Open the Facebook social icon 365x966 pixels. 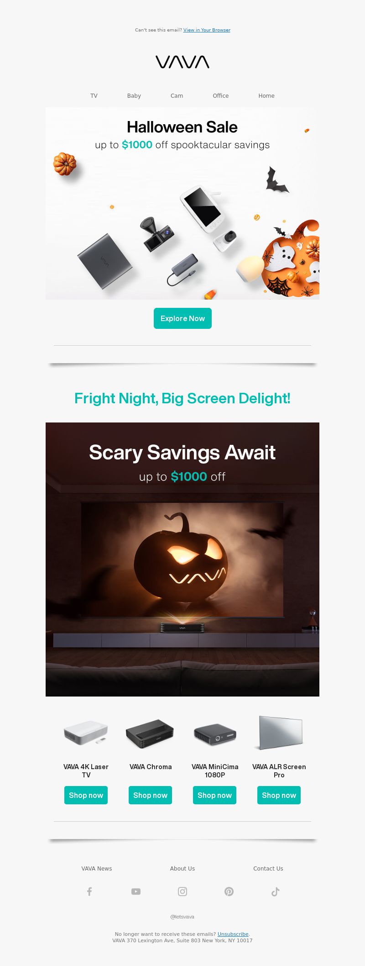coord(89,891)
